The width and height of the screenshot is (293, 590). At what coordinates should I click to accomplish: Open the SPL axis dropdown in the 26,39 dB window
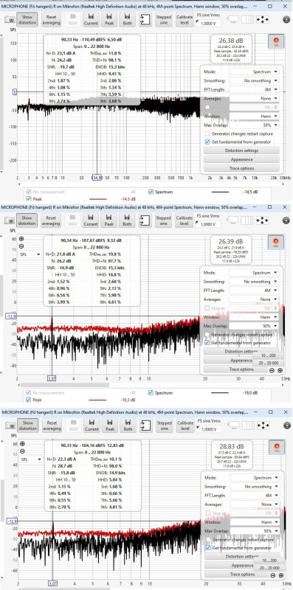coord(30,254)
